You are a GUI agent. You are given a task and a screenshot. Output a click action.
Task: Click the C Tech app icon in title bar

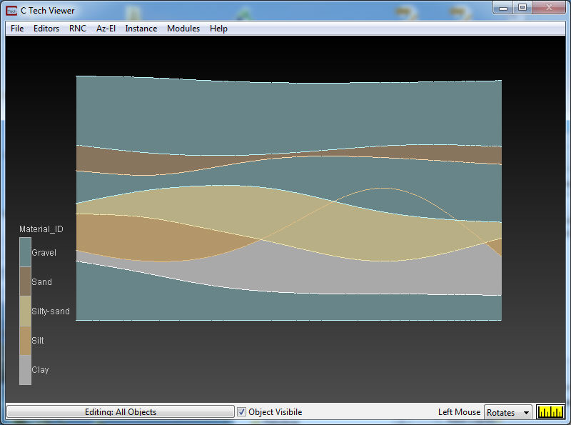click(x=11, y=11)
